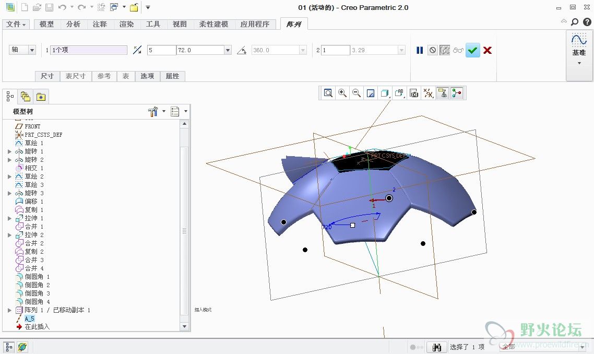This screenshot has width=594, height=354.
Task: Save the model with the floppy disk icon
Action: (49, 7)
